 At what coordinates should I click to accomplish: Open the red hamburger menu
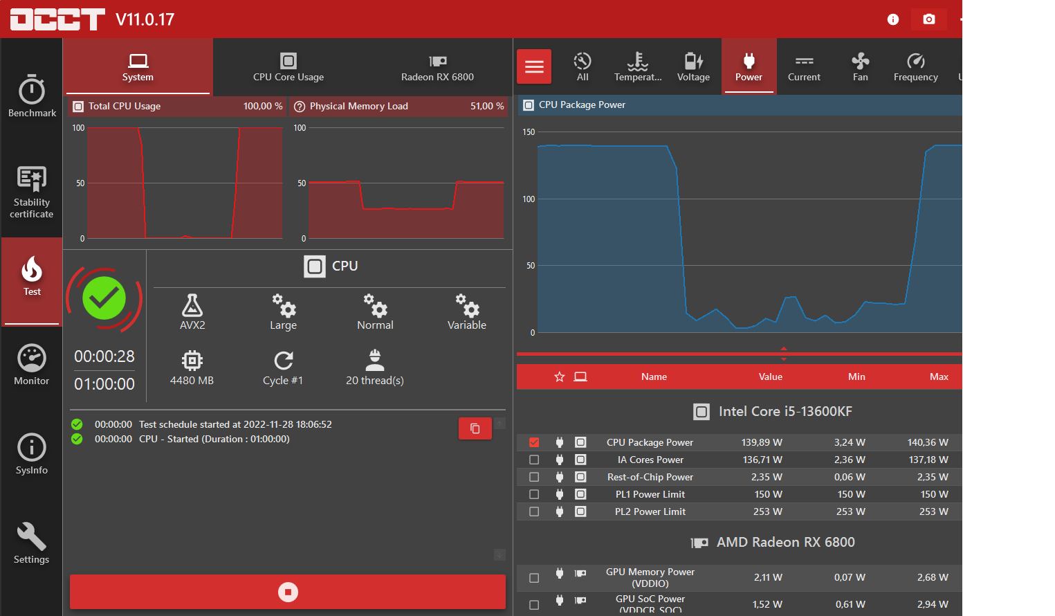pos(534,66)
